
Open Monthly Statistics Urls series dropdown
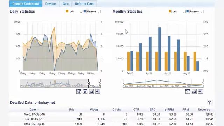point(179,12)
